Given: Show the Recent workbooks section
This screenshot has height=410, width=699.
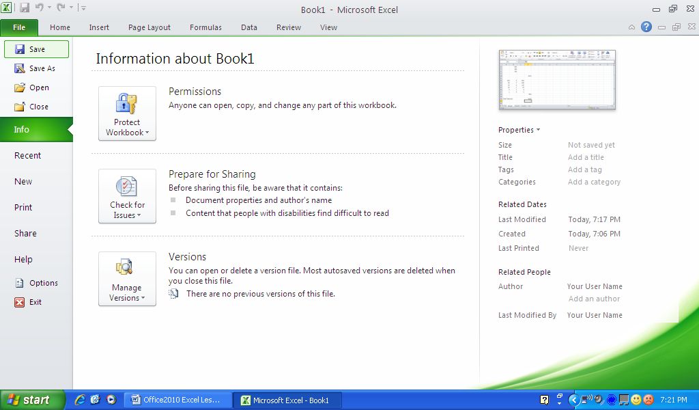Looking at the screenshot, I should [27, 155].
